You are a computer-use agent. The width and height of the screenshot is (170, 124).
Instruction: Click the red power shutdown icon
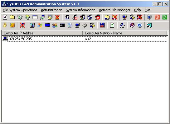(157, 17)
